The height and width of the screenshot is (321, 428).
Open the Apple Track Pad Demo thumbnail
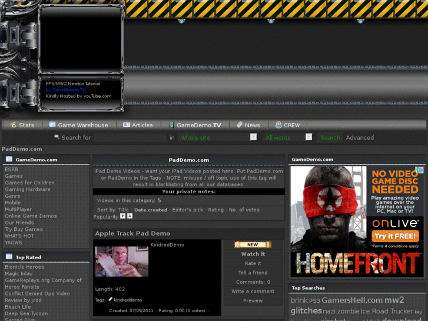(x=122, y=262)
